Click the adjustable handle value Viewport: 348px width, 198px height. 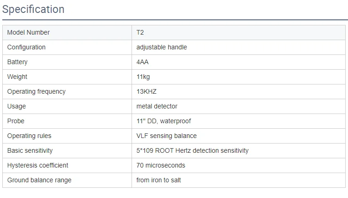coord(162,47)
